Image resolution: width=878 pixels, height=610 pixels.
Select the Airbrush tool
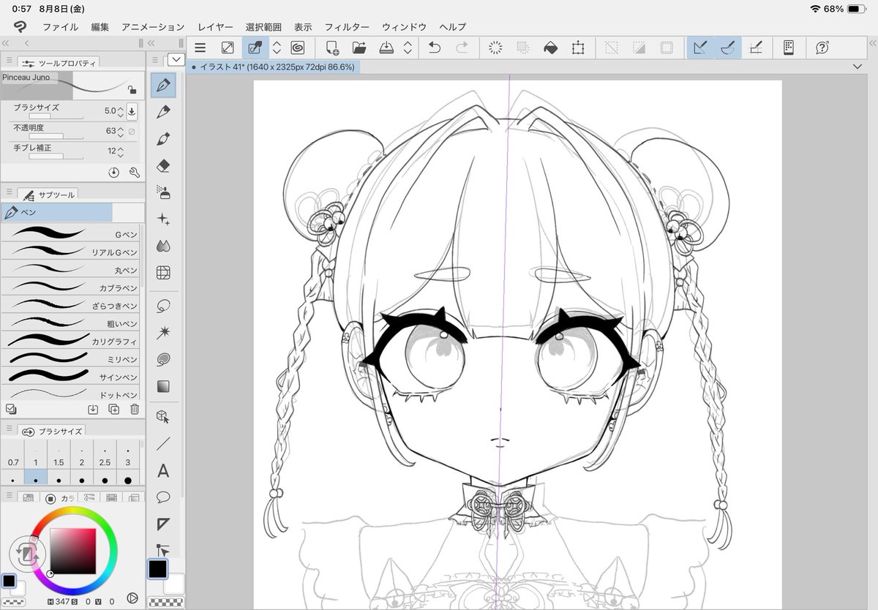(162, 192)
